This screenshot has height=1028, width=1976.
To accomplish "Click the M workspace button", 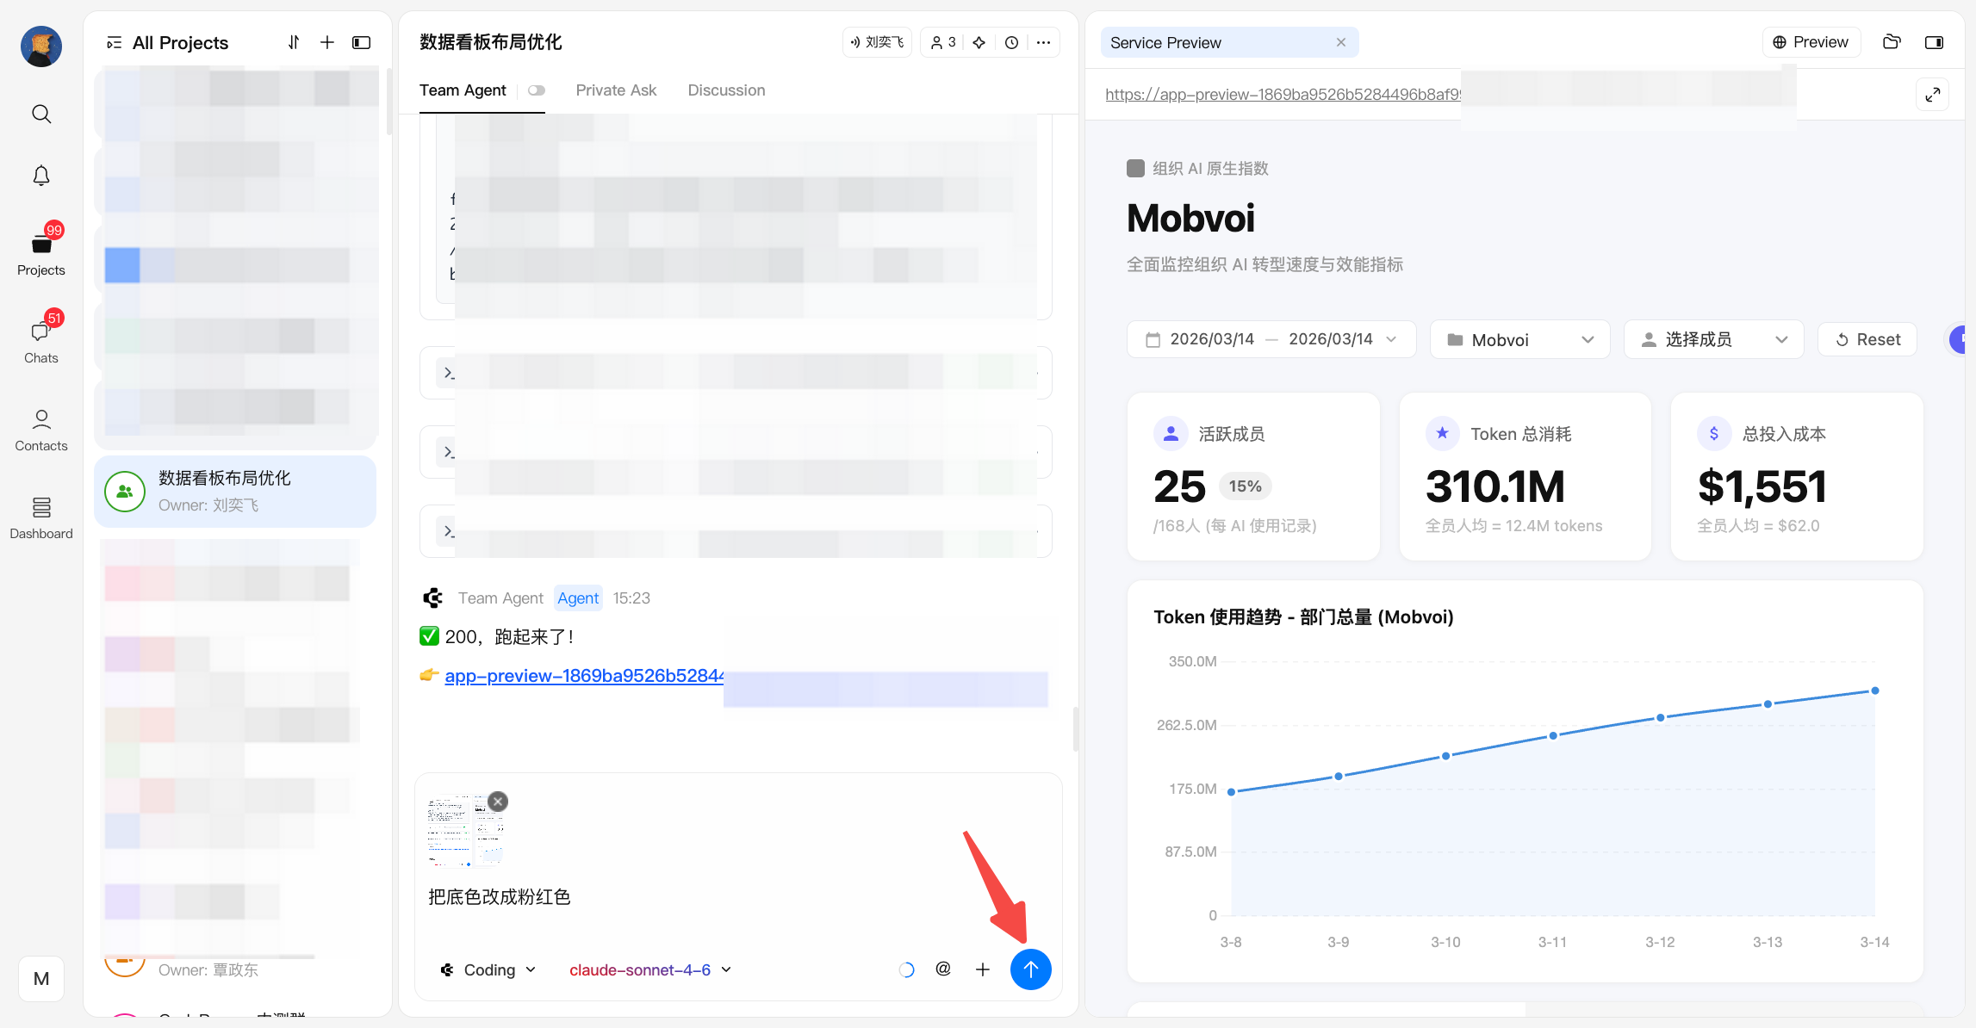I will click(x=41, y=979).
